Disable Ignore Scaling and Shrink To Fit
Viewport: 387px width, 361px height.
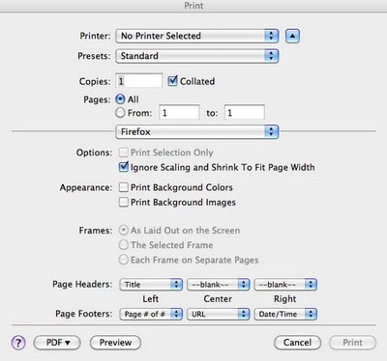(124, 167)
